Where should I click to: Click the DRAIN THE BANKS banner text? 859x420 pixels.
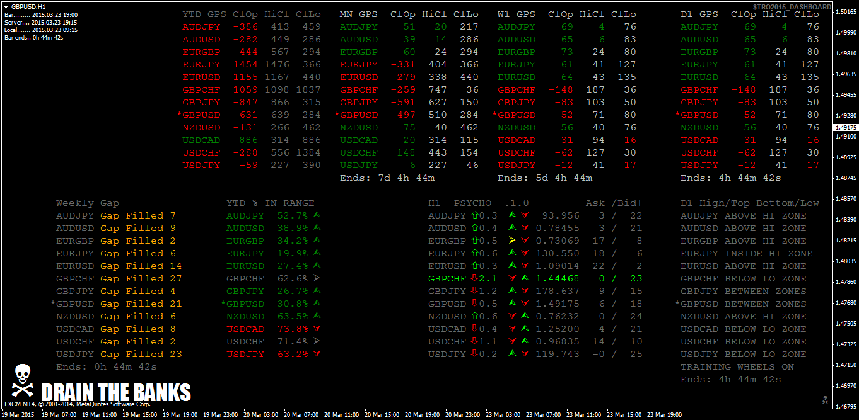point(115,392)
